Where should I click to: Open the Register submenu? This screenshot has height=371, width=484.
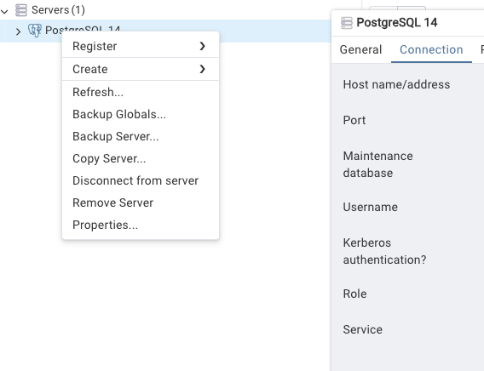click(x=141, y=46)
